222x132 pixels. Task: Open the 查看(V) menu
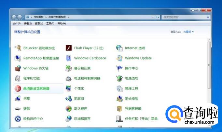(39, 24)
